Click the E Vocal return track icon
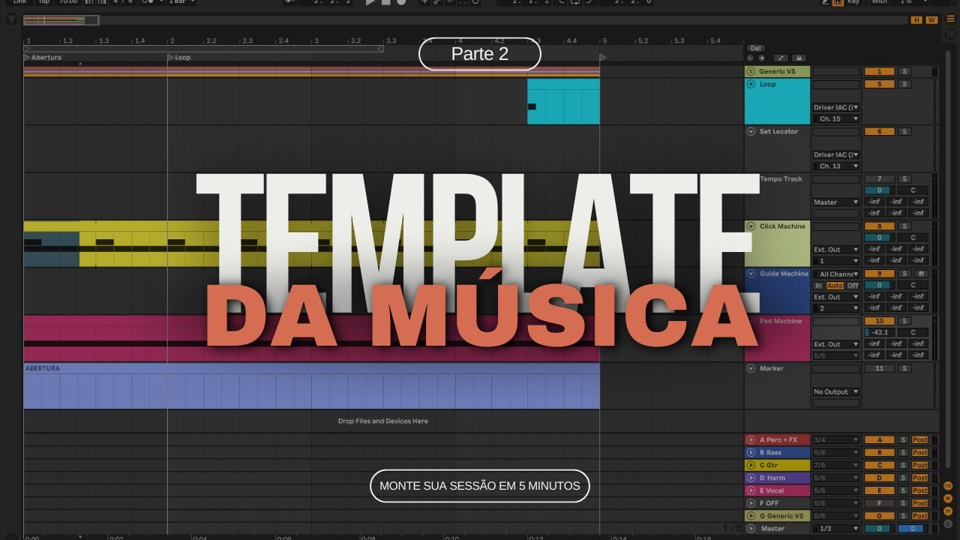The image size is (960, 540). click(x=751, y=490)
